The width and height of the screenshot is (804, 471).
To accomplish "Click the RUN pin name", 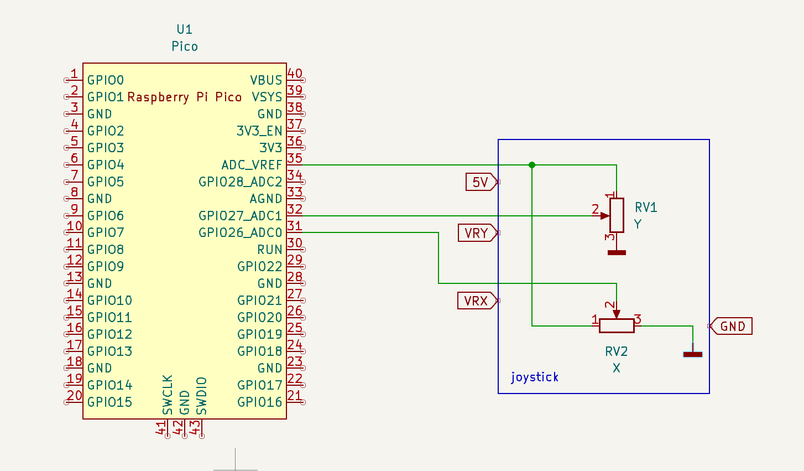I will pos(270,250).
